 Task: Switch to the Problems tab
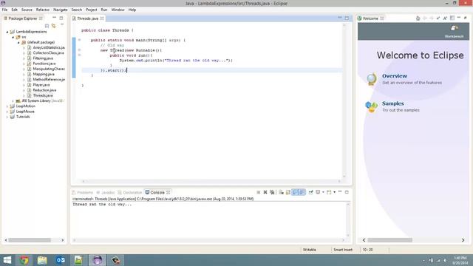click(82, 192)
